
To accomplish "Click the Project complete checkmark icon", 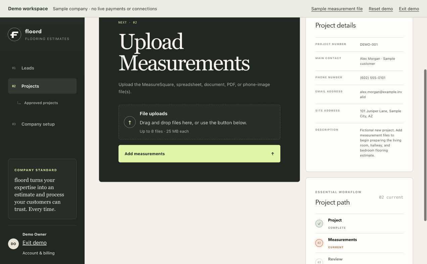I will click(x=319, y=223).
